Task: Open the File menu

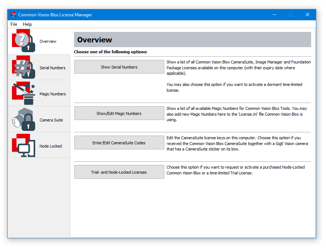Action: point(14,24)
